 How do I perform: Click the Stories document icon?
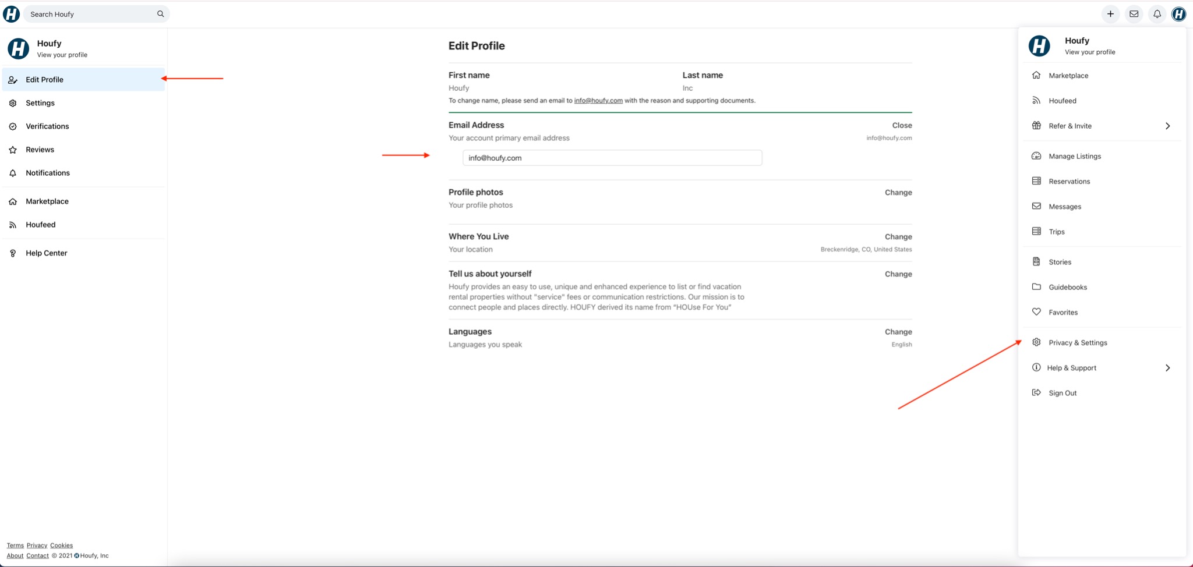[x=1036, y=261]
